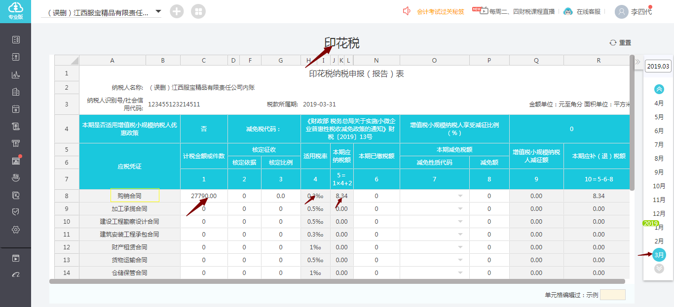Select 4月 in the month list
This screenshot has height=307, width=674.
659,103
